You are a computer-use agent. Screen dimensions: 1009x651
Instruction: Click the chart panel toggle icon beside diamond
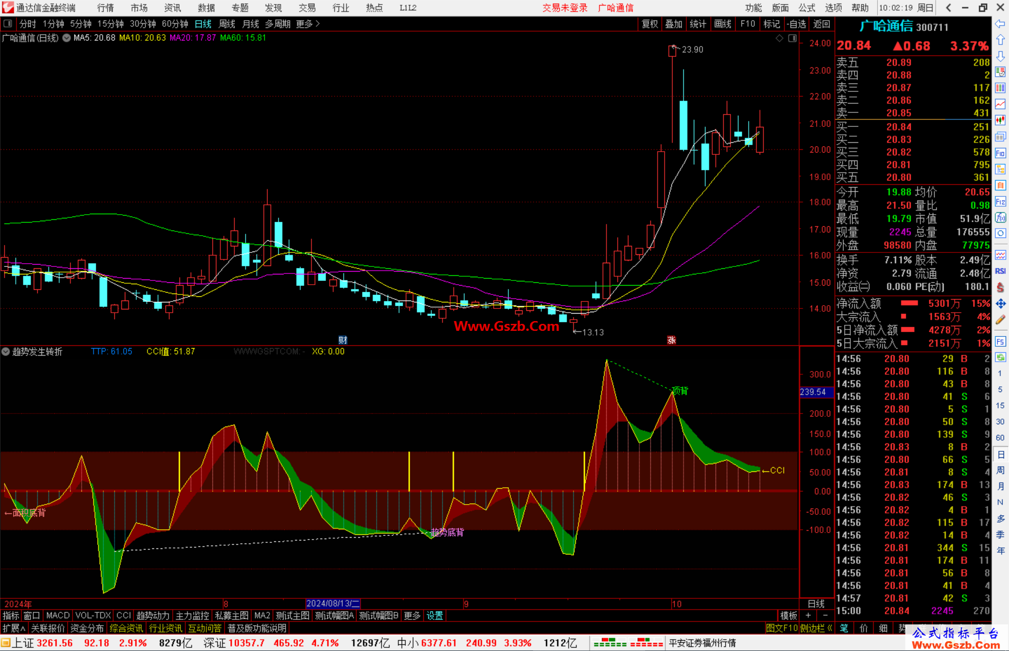coord(792,38)
